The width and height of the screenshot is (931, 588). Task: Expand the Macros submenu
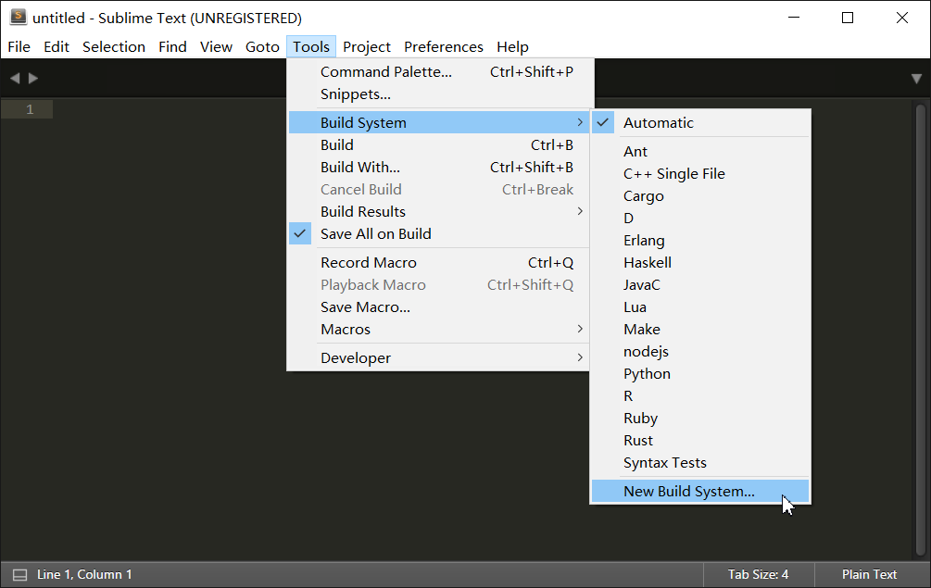pos(438,330)
